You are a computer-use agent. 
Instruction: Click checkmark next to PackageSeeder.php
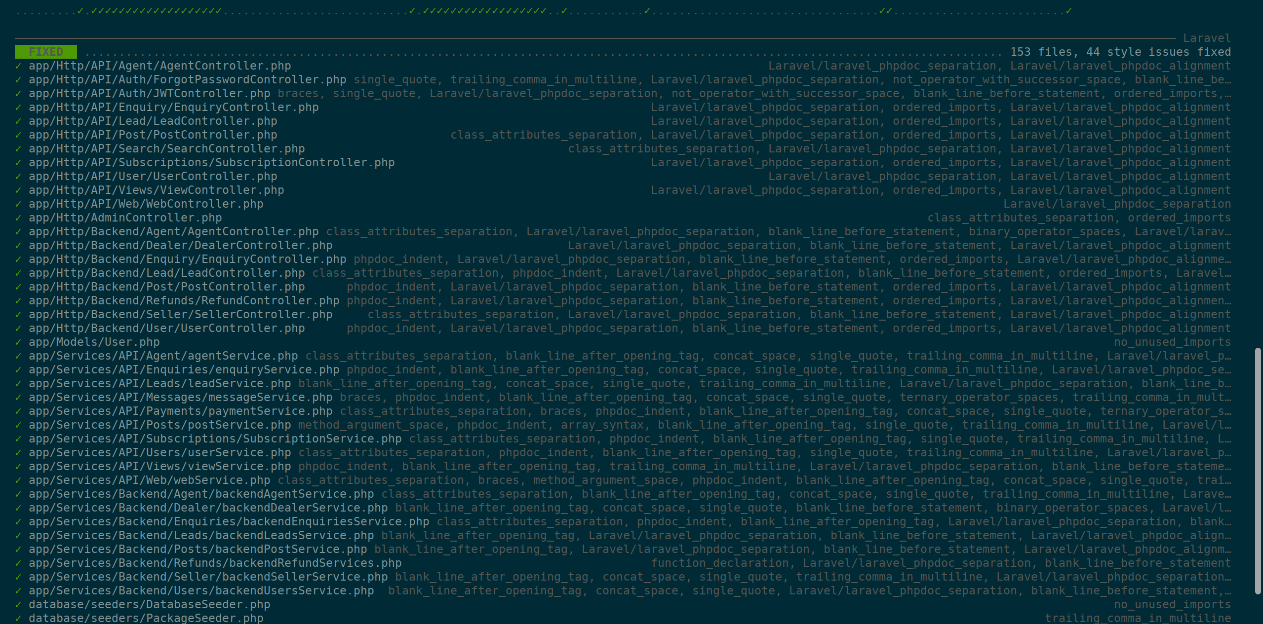[18, 618]
